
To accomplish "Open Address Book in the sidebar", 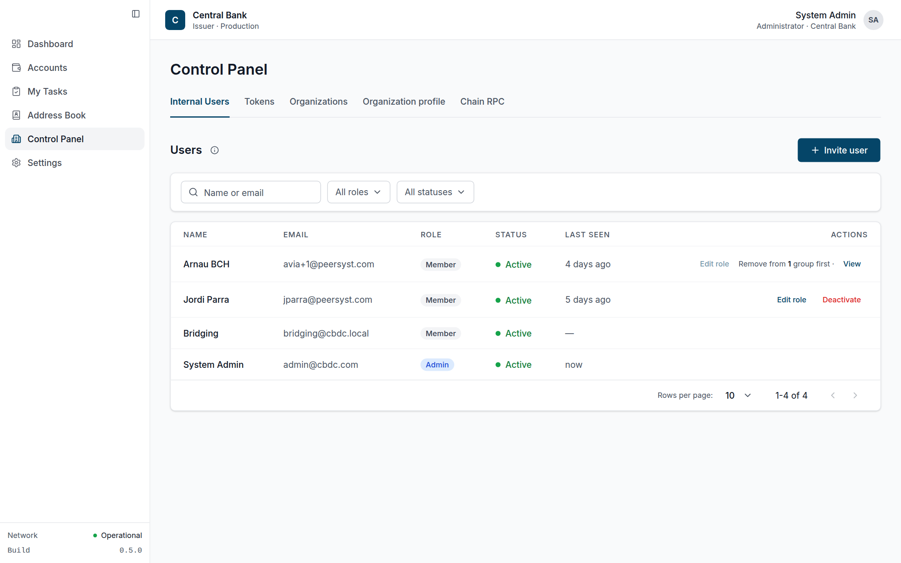I will pos(75,115).
